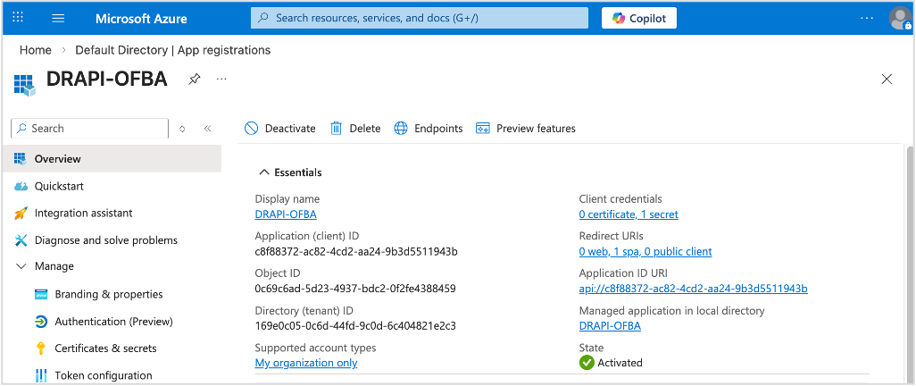Click Delete in the toolbar
This screenshot has width=916, height=386.
click(355, 129)
